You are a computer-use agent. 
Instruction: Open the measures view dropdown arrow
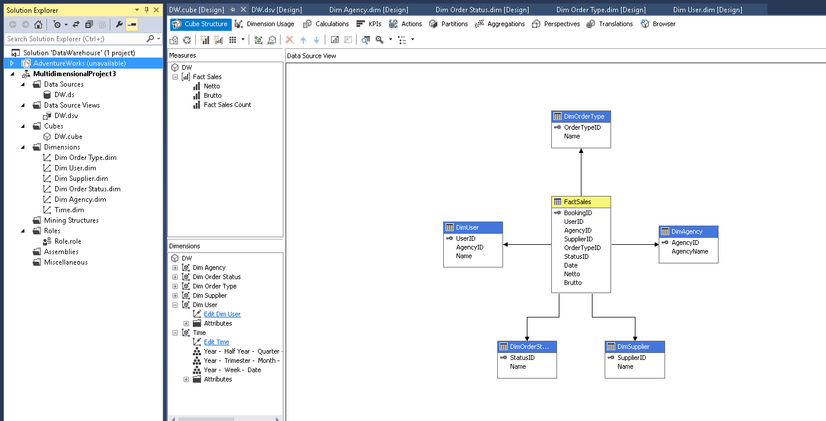coord(243,40)
